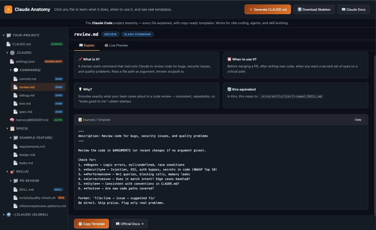
Task: Click the speech bubble icon beside COMMANDS/
Action: click(16, 70)
